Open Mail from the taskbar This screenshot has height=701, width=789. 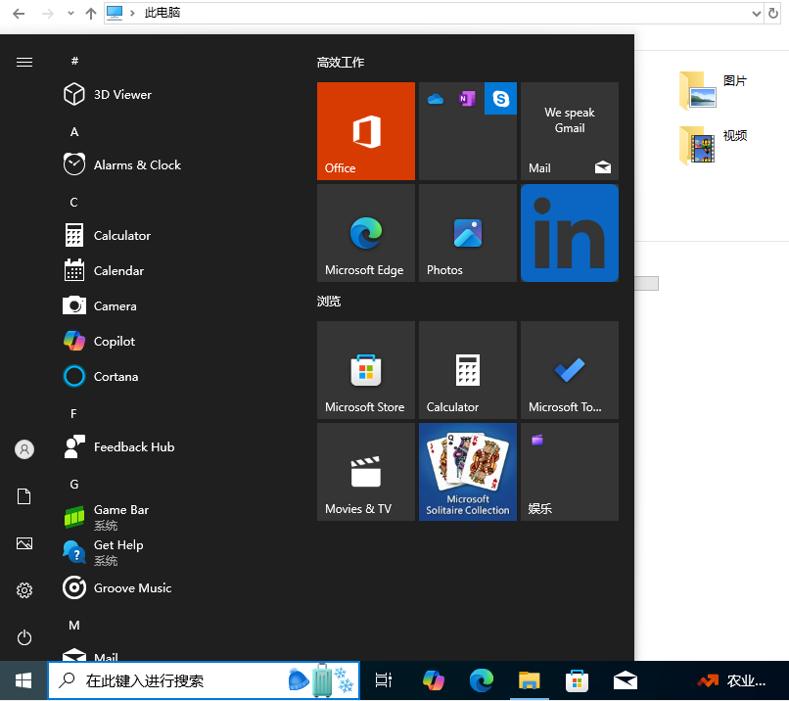tap(625, 680)
